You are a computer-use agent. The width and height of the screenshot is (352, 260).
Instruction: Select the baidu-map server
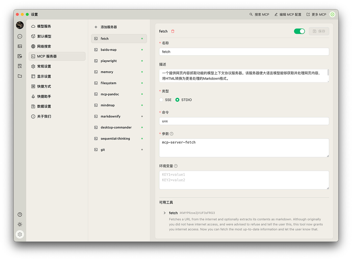tap(119, 50)
